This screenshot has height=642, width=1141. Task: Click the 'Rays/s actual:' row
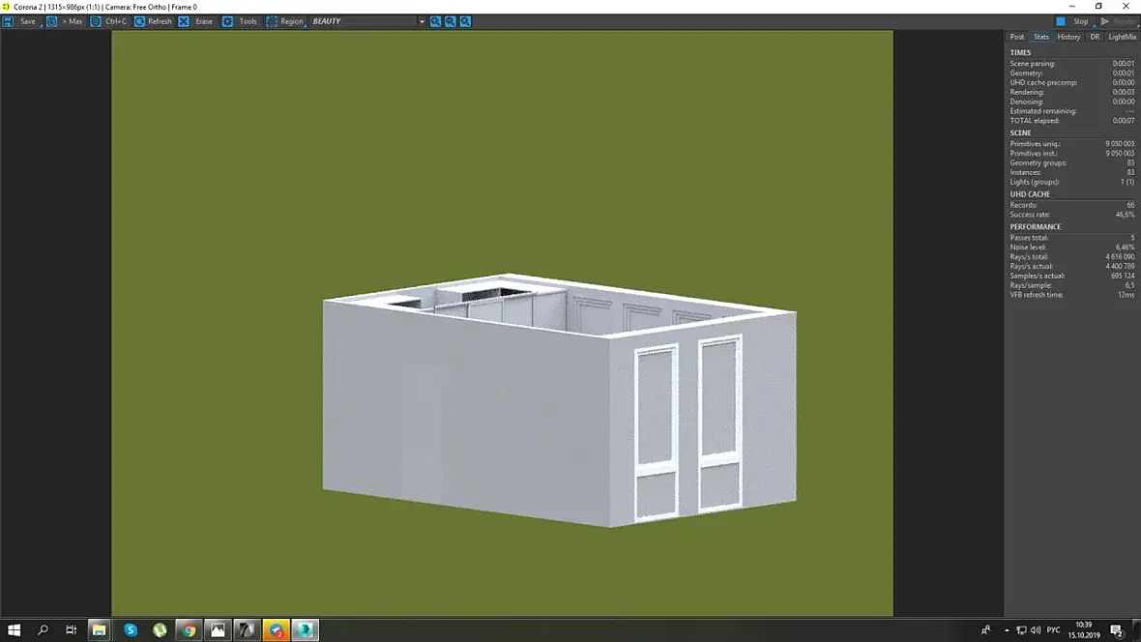pyautogui.click(x=1072, y=267)
